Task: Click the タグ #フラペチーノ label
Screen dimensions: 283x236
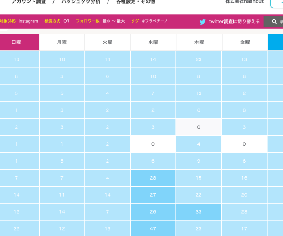Action: [149, 21]
